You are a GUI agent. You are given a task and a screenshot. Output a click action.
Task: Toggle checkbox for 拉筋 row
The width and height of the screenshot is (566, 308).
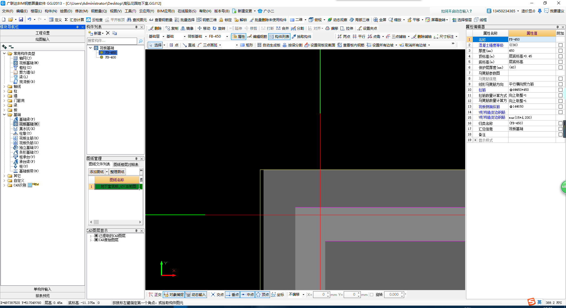click(x=560, y=90)
